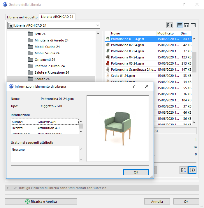Click the Sedute 24 folder icon
This screenshot has height=208, width=204.
point(31,79)
